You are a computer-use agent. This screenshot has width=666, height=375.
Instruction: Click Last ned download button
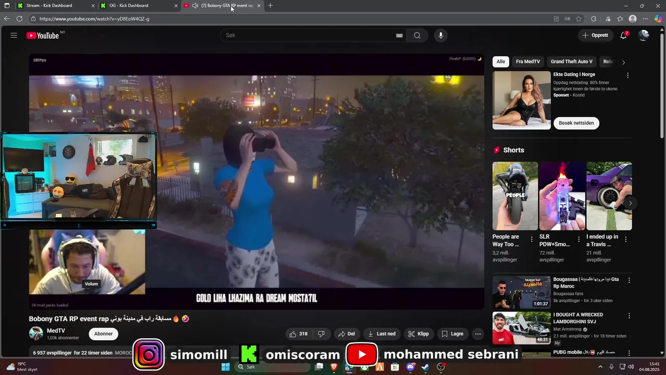pyautogui.click(x=382, y=334)
